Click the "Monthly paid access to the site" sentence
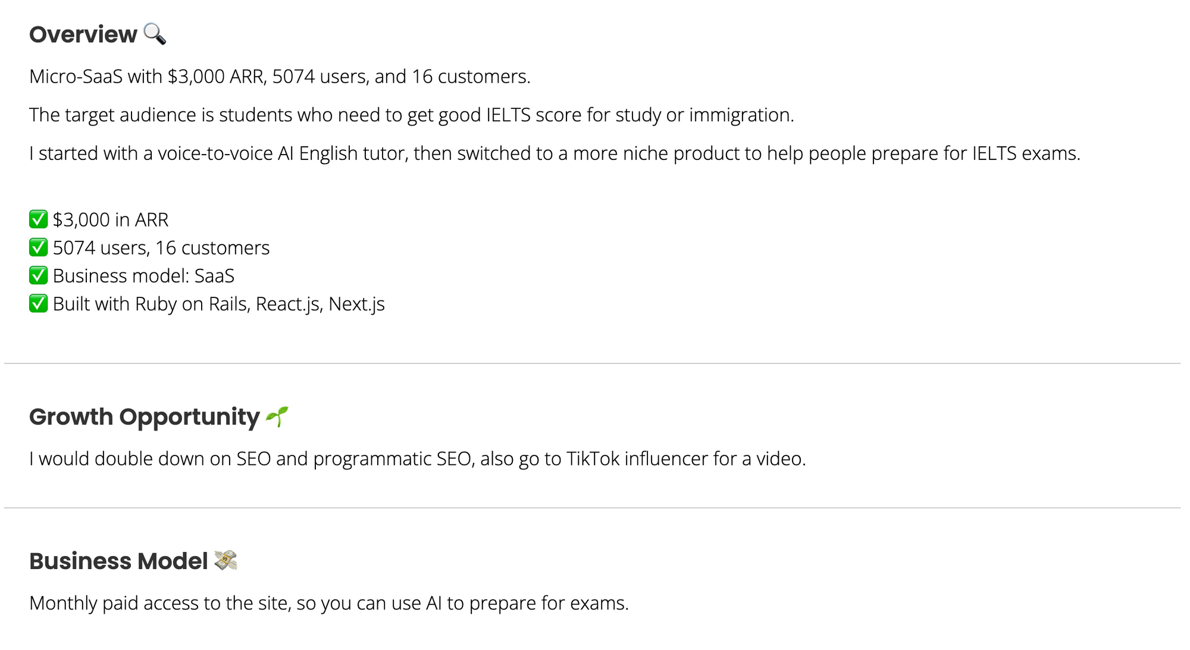The height and width of the screenshot is (650, 1190). click(328, 604)
